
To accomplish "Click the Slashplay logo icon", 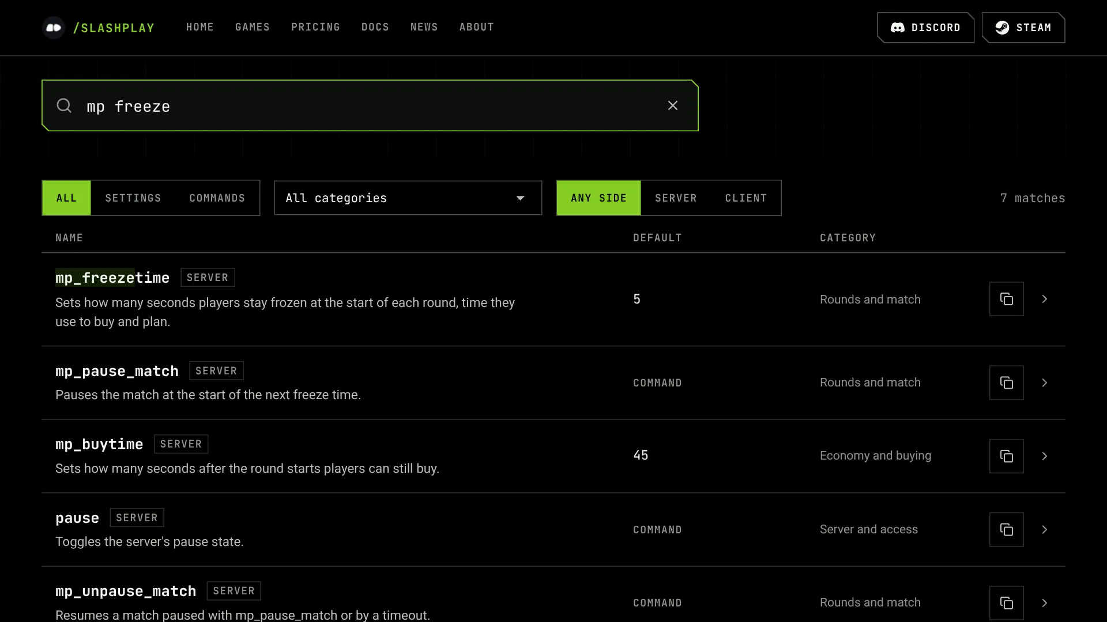I will tap(54, 28).
